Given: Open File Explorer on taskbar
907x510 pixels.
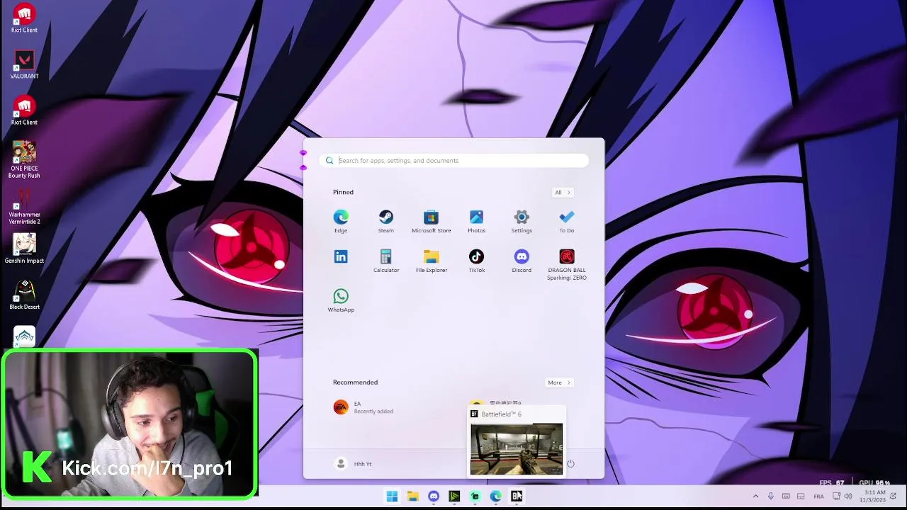Looking at the screenshot, I should (x=412, y=497).
